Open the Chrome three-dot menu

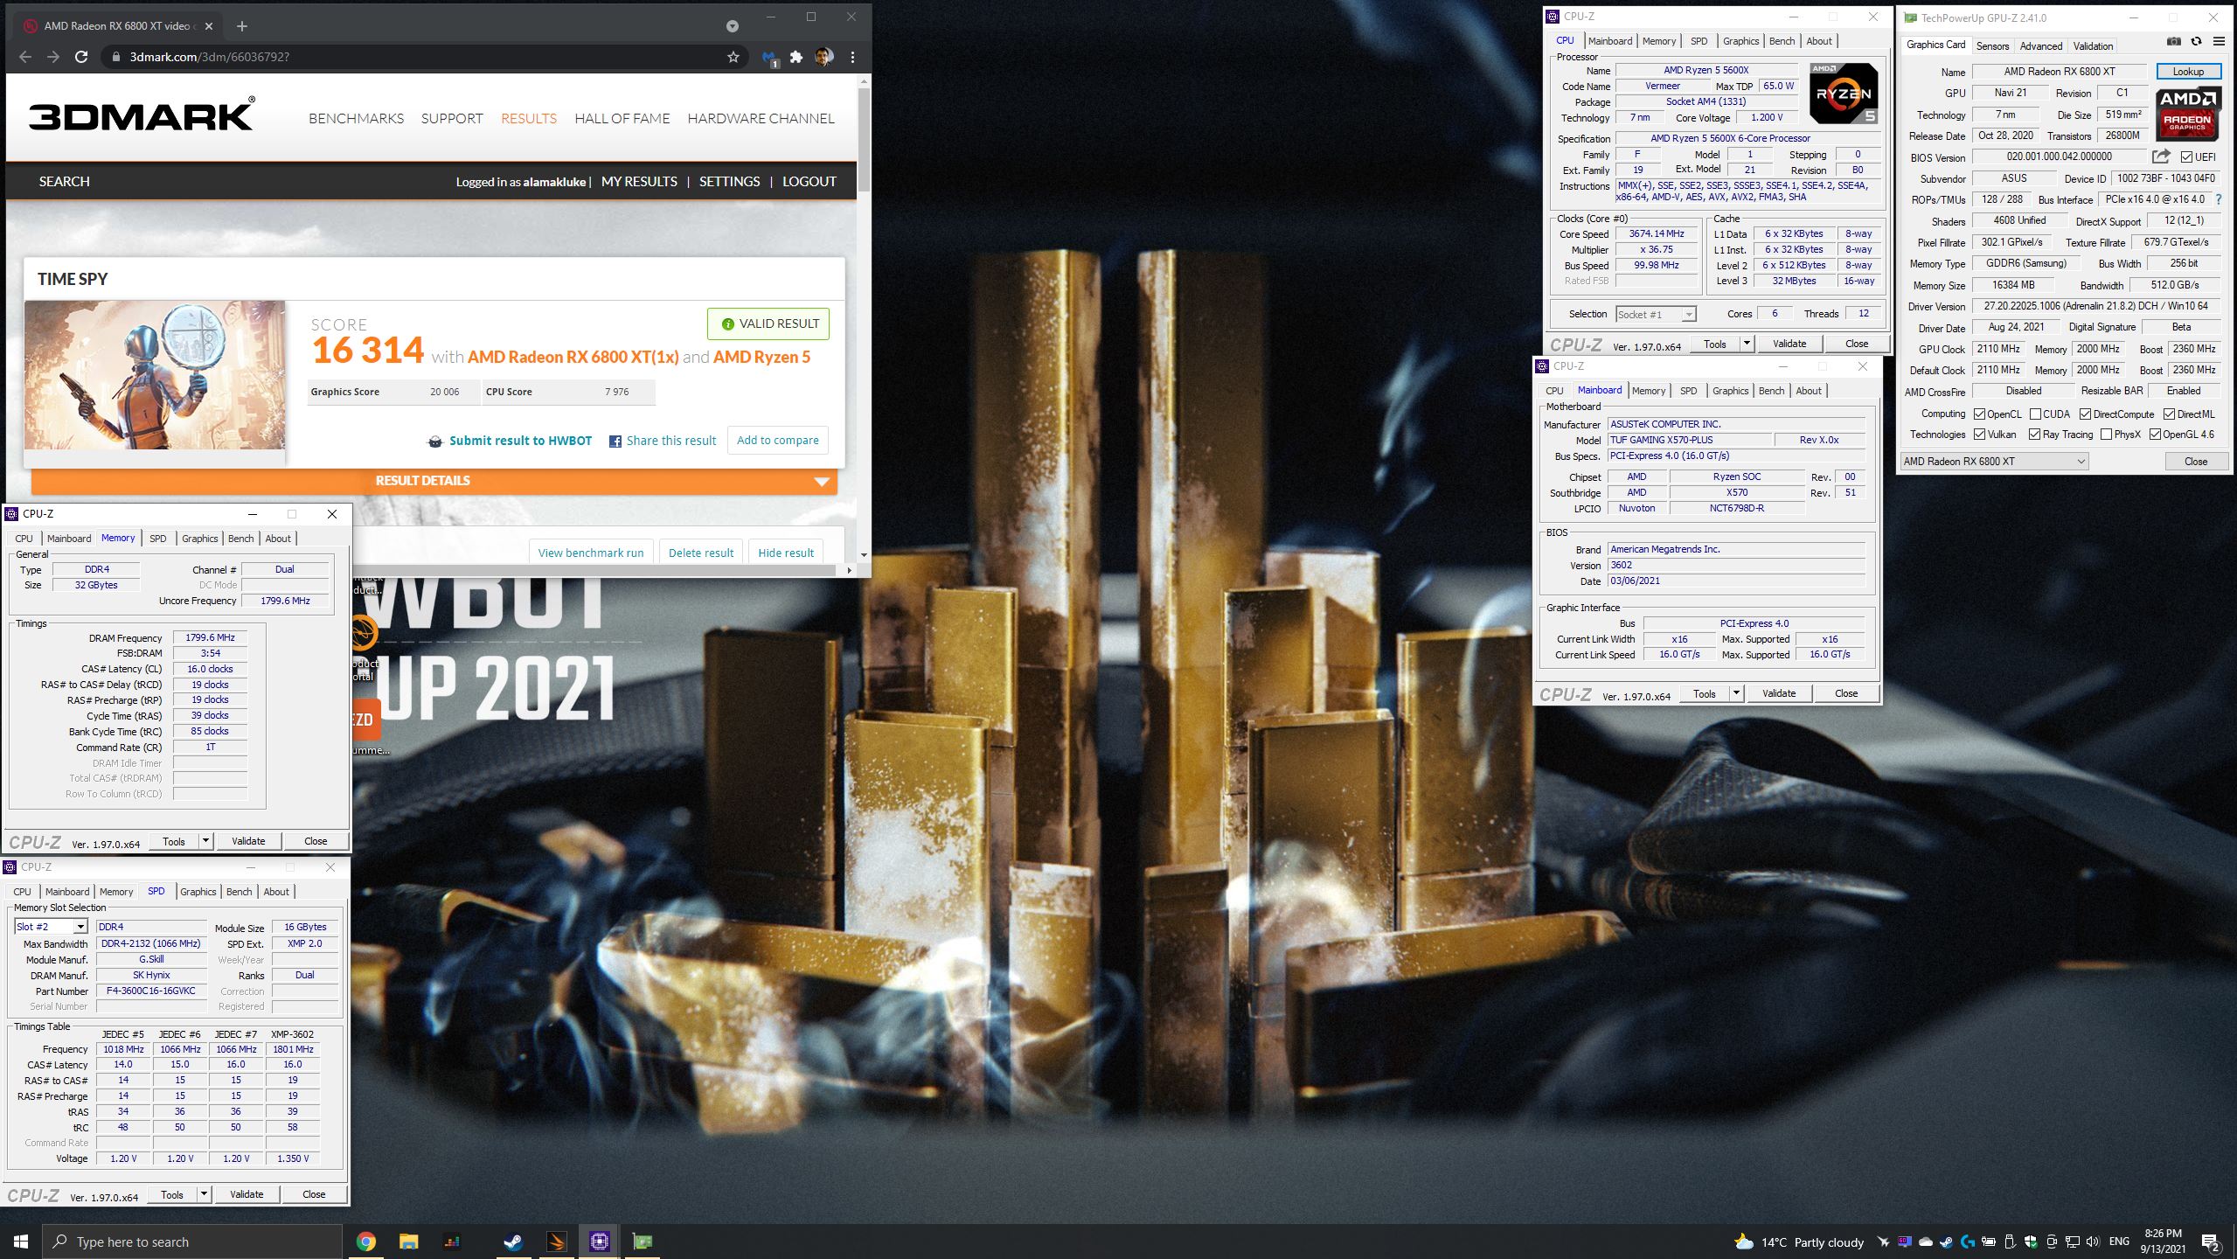tap(852, 57)
